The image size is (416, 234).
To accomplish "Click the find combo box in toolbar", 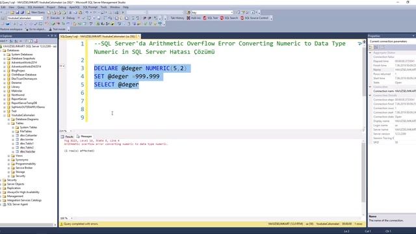I will click(x=212, y=12).
